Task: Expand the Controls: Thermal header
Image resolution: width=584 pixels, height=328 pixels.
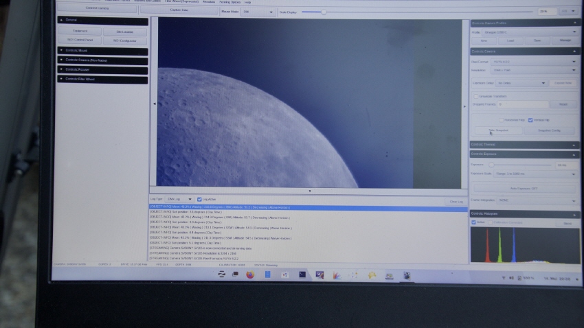Action: point(525,145)
